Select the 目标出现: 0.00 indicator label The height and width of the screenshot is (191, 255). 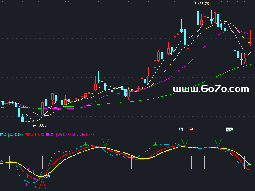click(x=11, y=135)
